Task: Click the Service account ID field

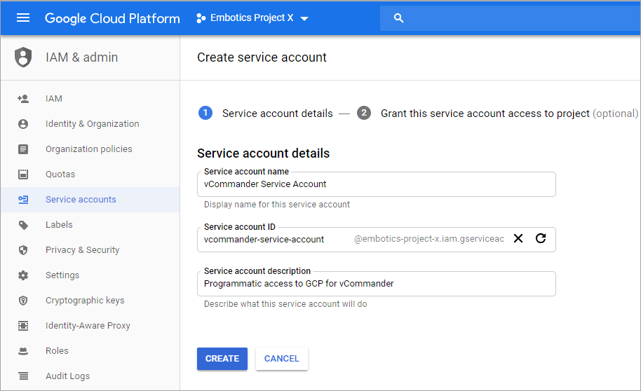Action: [377, 240]
